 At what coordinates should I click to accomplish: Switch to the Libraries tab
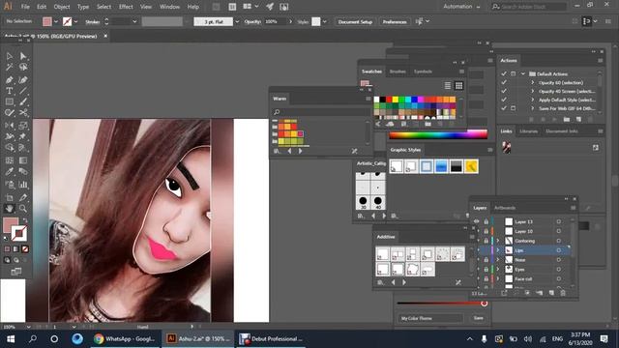(529, 131)
